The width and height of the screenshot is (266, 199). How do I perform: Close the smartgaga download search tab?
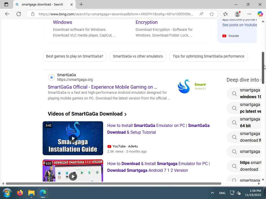[72, 5]
